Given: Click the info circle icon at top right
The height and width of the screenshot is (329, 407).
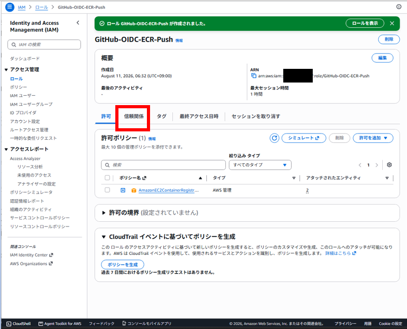Looking at the screenshot, I should 399,7.
